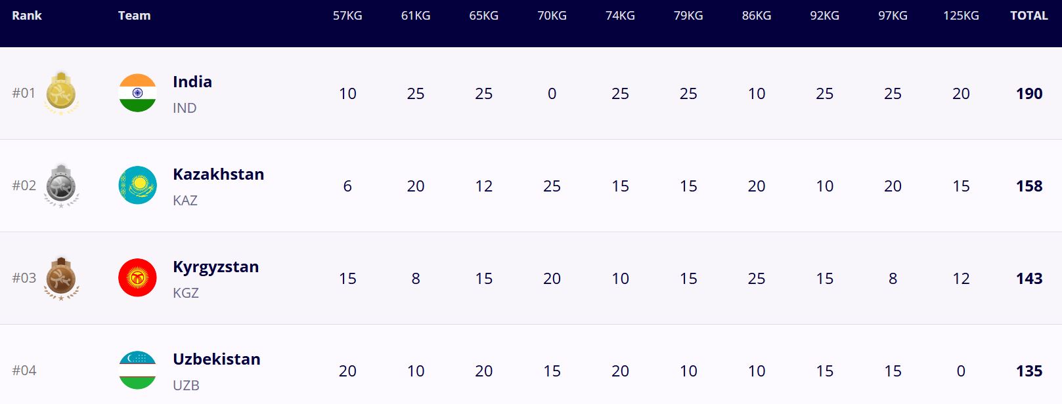This screenshot has height=404, width=1062.
Task: Click the silver medal icon beside Kazakhstan
Action: pyautogui.click(x=61, y=186)
